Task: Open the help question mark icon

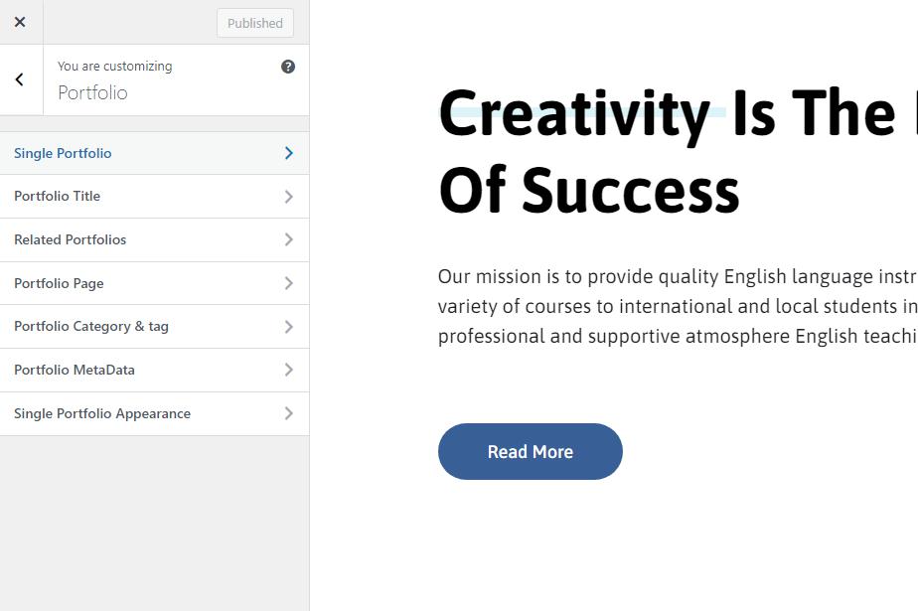Action: 288,67
